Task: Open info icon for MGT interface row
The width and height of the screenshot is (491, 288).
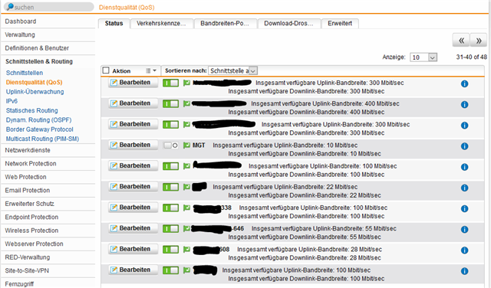Action: click(x=464, y=146)
